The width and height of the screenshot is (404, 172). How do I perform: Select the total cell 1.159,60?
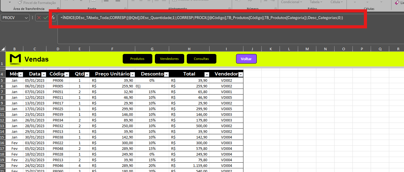(189, 165)
